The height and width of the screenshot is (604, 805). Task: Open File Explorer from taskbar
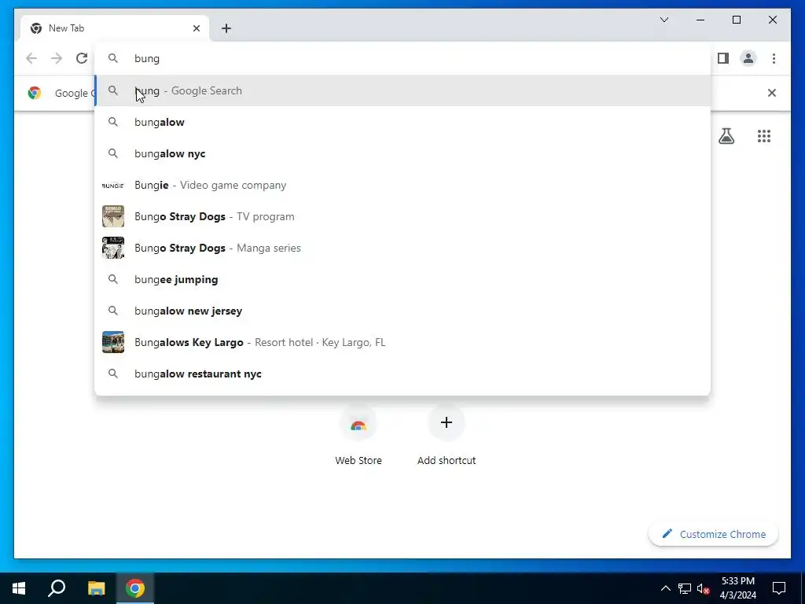pyautogui.click(x=96, y=588)
